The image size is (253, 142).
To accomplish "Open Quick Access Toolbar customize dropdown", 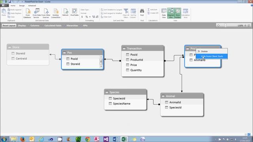I will pyautogui.click(x=22, y=2).
